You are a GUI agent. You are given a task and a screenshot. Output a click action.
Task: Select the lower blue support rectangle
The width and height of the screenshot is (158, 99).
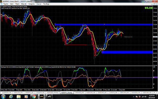[x=127, y=52]
